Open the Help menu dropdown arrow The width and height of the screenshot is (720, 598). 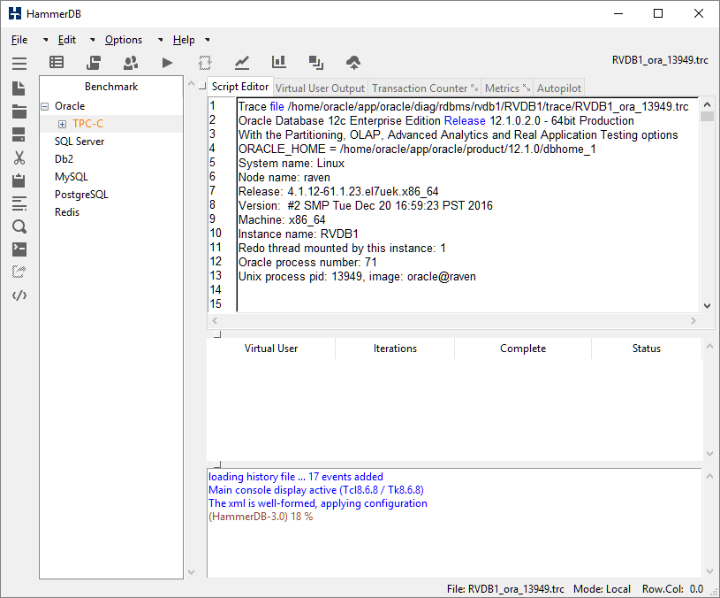click(x=208, y=40)
